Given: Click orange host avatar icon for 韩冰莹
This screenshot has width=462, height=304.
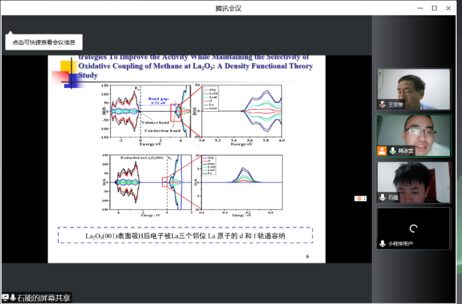Looking at the screenshot, I should point(381,151).
